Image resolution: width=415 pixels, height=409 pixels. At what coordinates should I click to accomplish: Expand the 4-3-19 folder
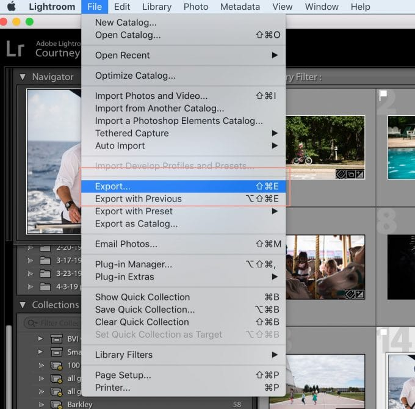click(x=30, y=286)
